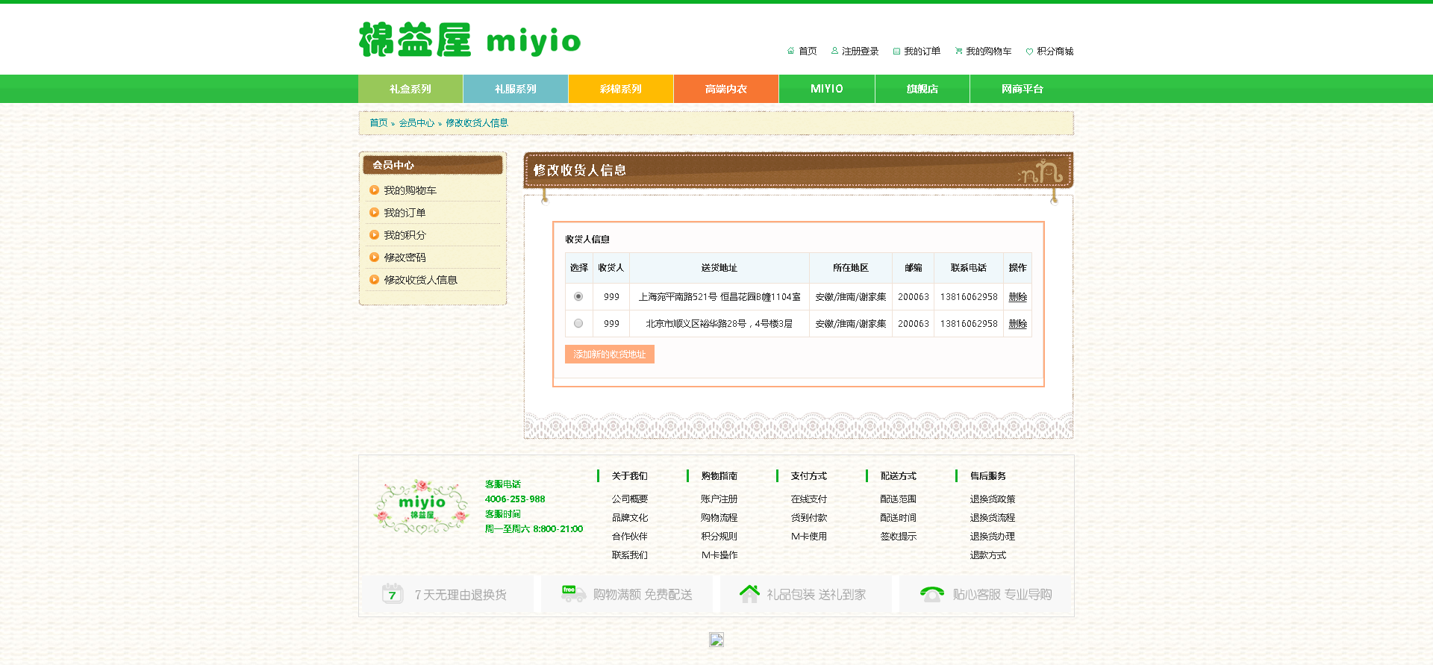The width and height of the screenshot is (1433, 665).
Task: Click the user icon beside 注册登录
Action: tap(834, 51)
